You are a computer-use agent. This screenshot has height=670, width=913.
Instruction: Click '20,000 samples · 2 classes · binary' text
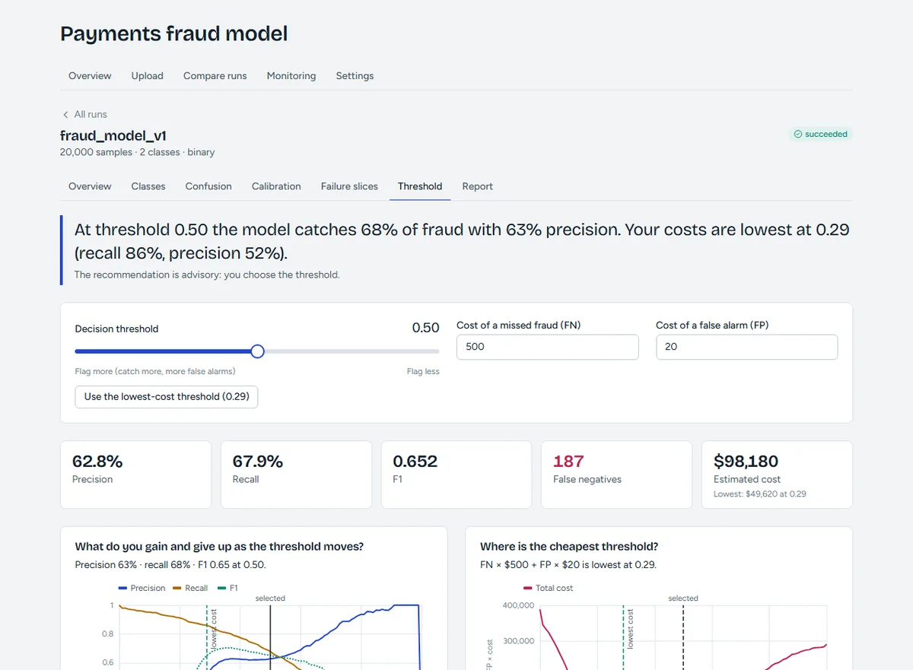click(x=138, y=152)
